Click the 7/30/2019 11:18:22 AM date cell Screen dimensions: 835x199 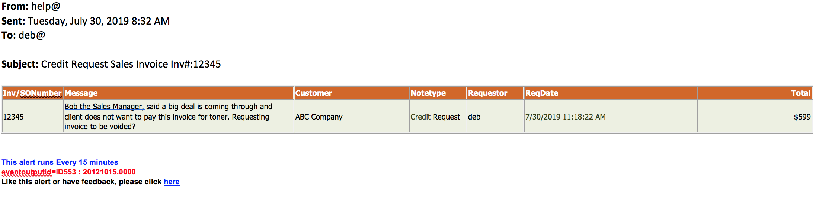click(610, 117)
